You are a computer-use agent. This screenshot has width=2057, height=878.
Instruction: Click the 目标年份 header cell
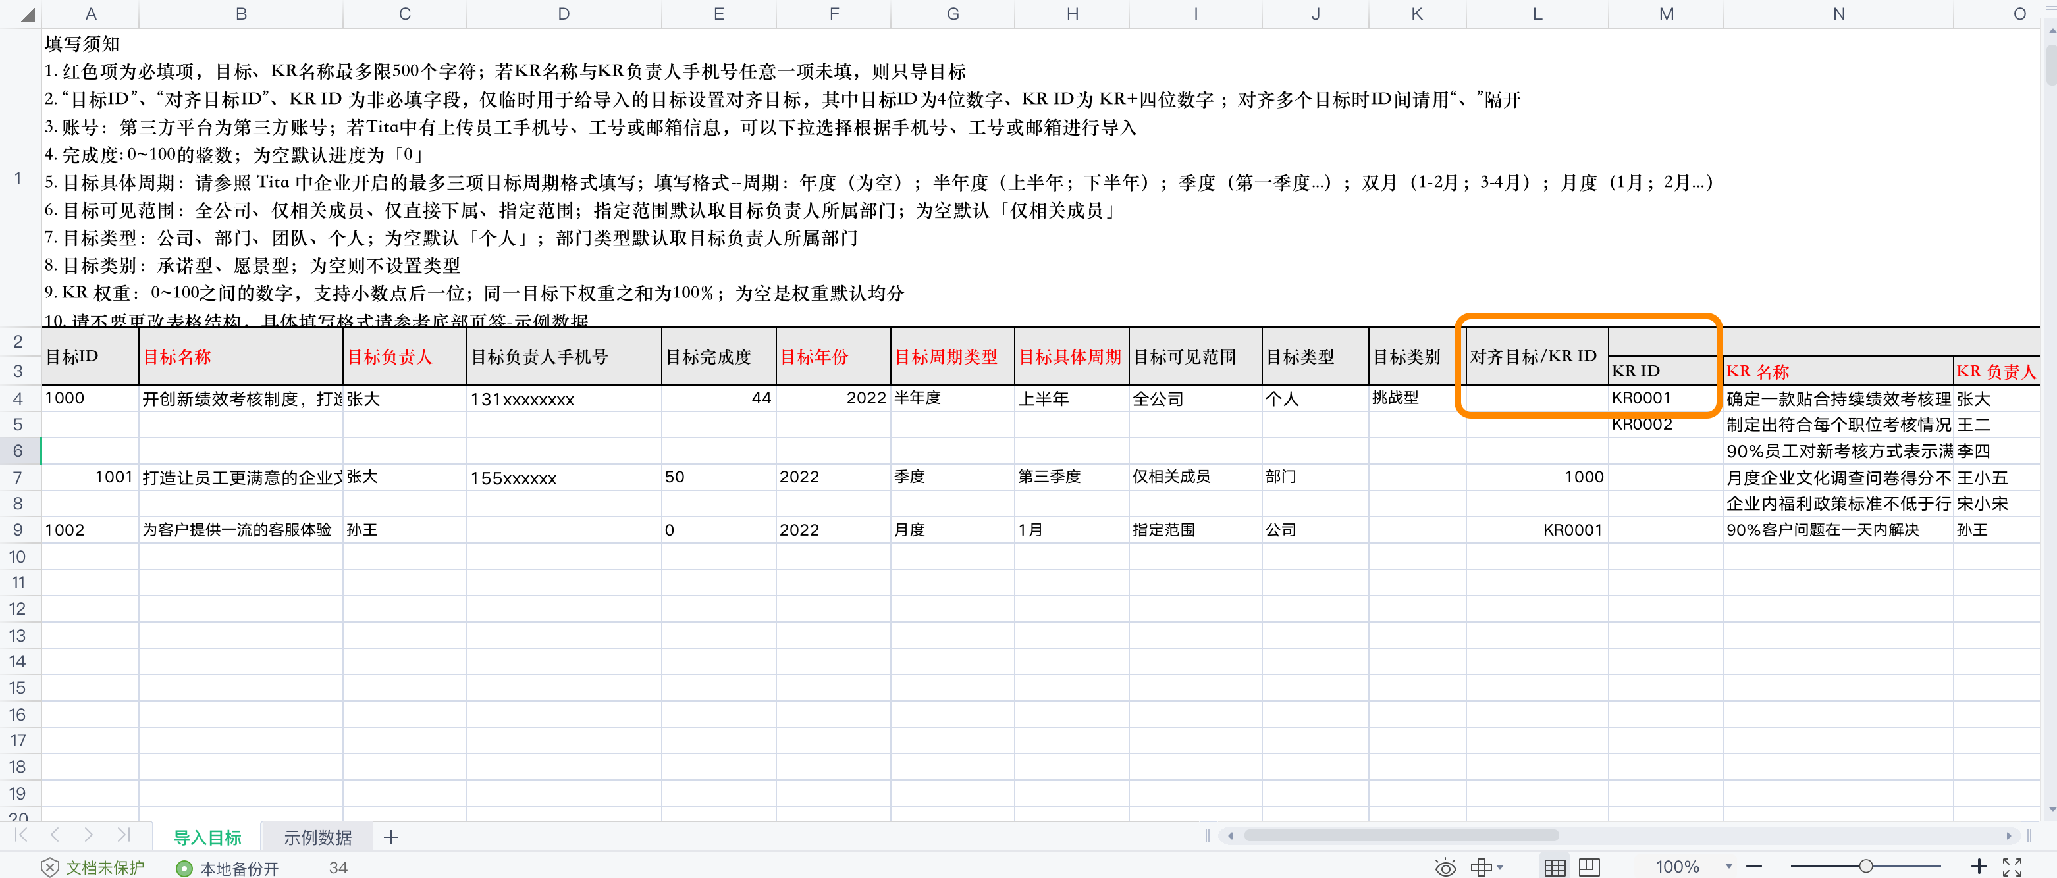point(834,357)
